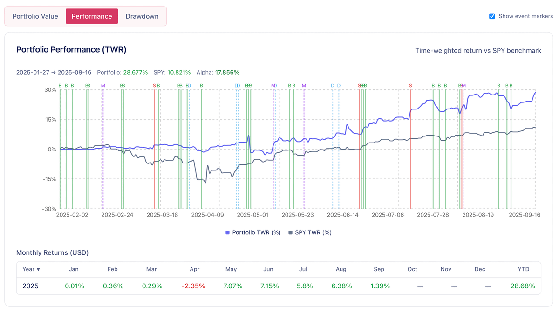
Task: Click the Portfolio: 28.677% stat
Action: (123, 72)
